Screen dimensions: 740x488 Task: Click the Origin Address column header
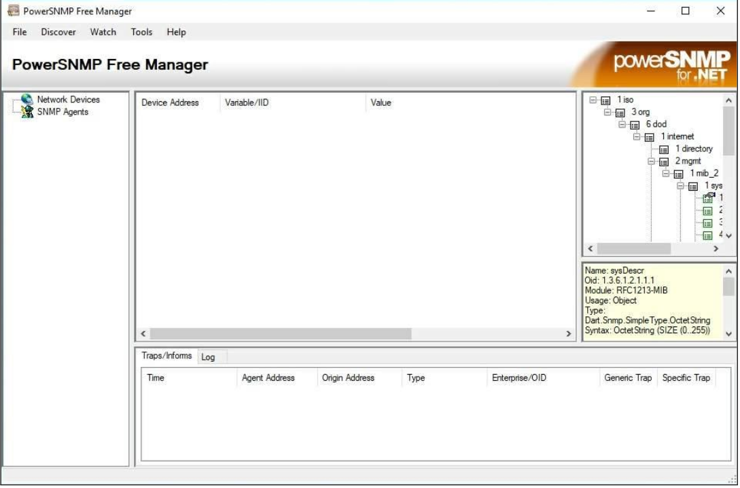point(359,378)
